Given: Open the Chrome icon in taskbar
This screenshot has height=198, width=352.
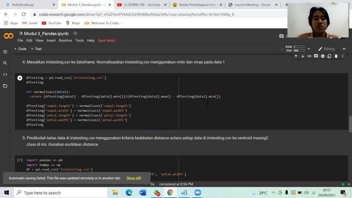Looking at the screenshot, I should click(x=170, y=193).
